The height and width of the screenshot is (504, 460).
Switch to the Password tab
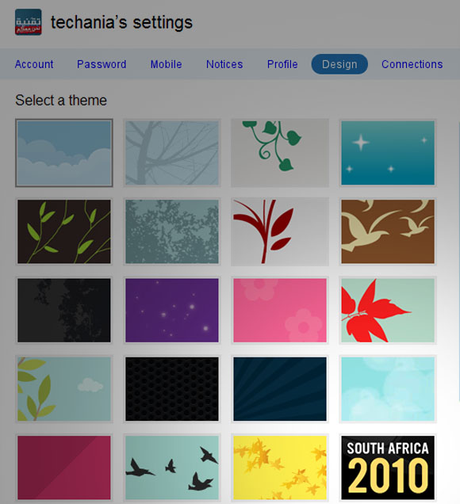102,64
